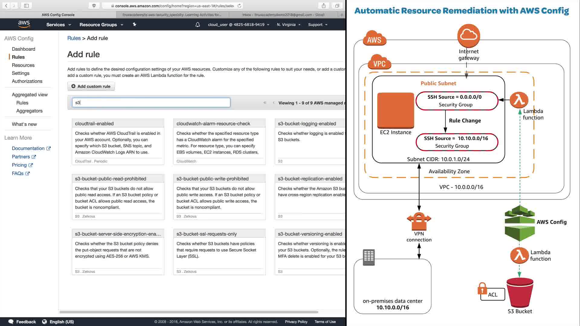Open the Support dropdown menu

tap(317, 25)
